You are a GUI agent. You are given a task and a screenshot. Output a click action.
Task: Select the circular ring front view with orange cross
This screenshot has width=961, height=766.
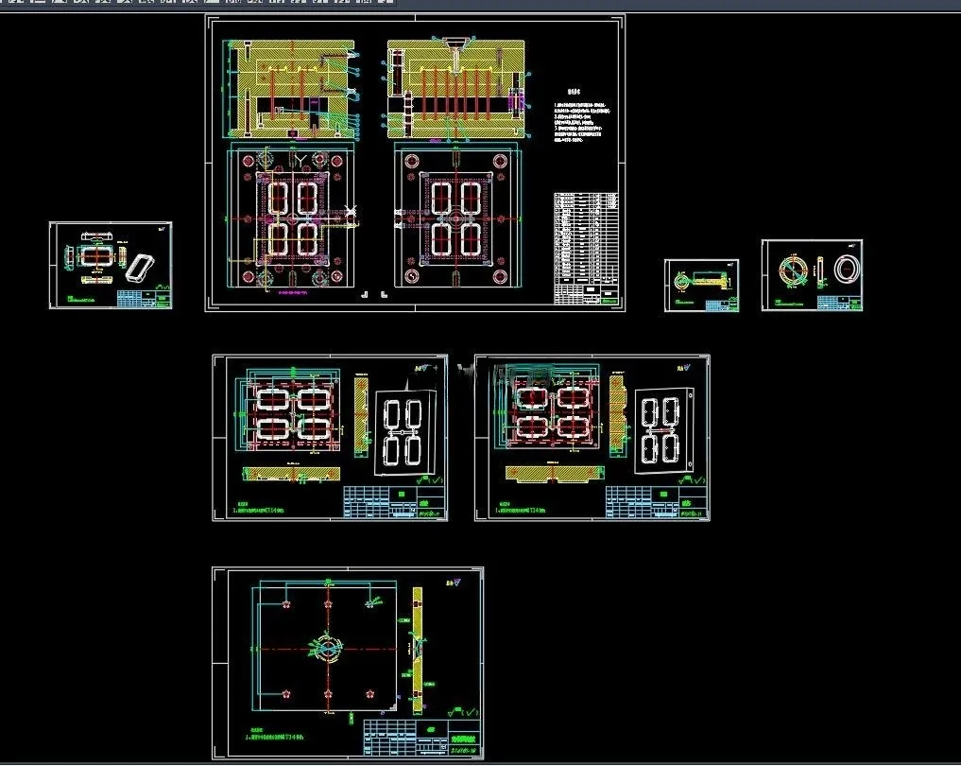792,271
